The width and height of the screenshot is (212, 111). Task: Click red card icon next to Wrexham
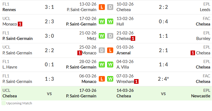coord(136,82)
